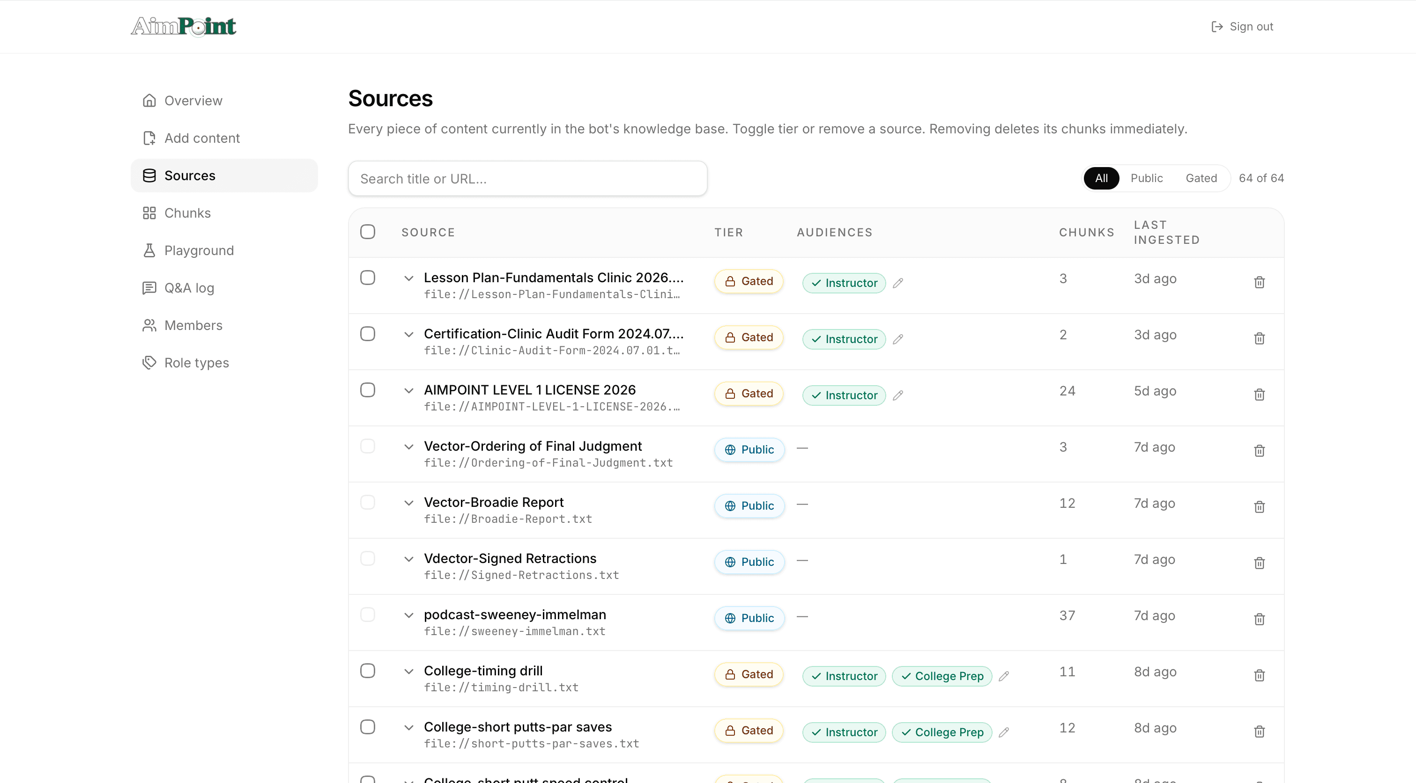
Task: Toggle Gated tier on AIMPOINT LEVEL 1 LICENSE
Action: point(749,394)
